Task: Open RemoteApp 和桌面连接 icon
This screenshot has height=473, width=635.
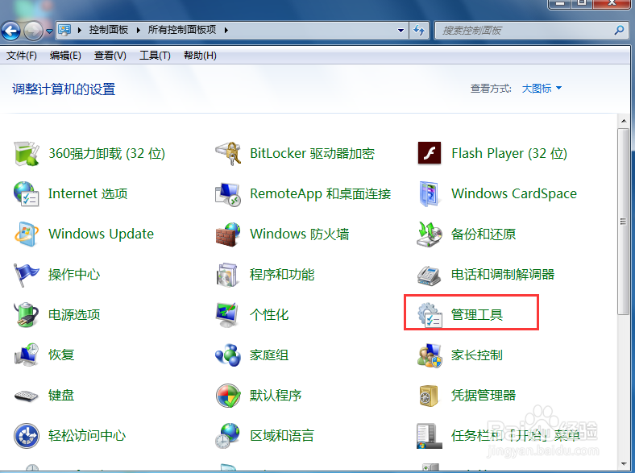Action: 227,194
